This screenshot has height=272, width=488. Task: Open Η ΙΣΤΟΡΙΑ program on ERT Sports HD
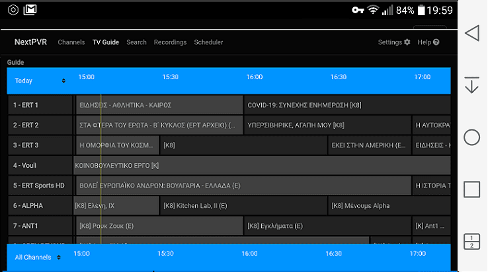click(x=431, y=186)
